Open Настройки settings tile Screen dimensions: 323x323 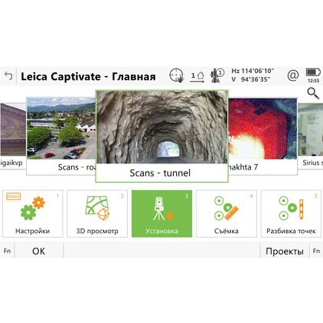[33, 214]
